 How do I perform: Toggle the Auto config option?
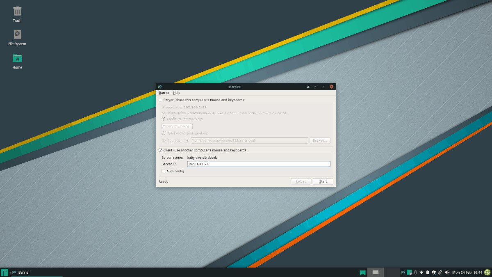[x=163, y=171]
